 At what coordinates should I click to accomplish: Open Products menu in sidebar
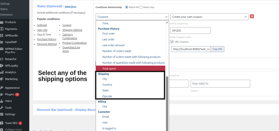(x=11, y=22)
